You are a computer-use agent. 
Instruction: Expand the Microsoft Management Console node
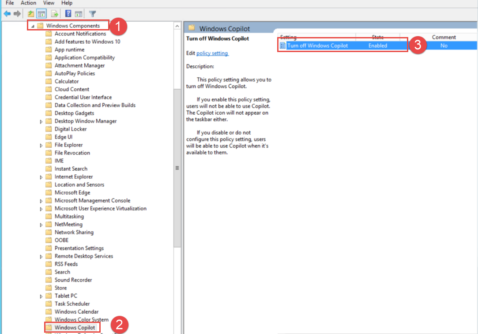41,201
